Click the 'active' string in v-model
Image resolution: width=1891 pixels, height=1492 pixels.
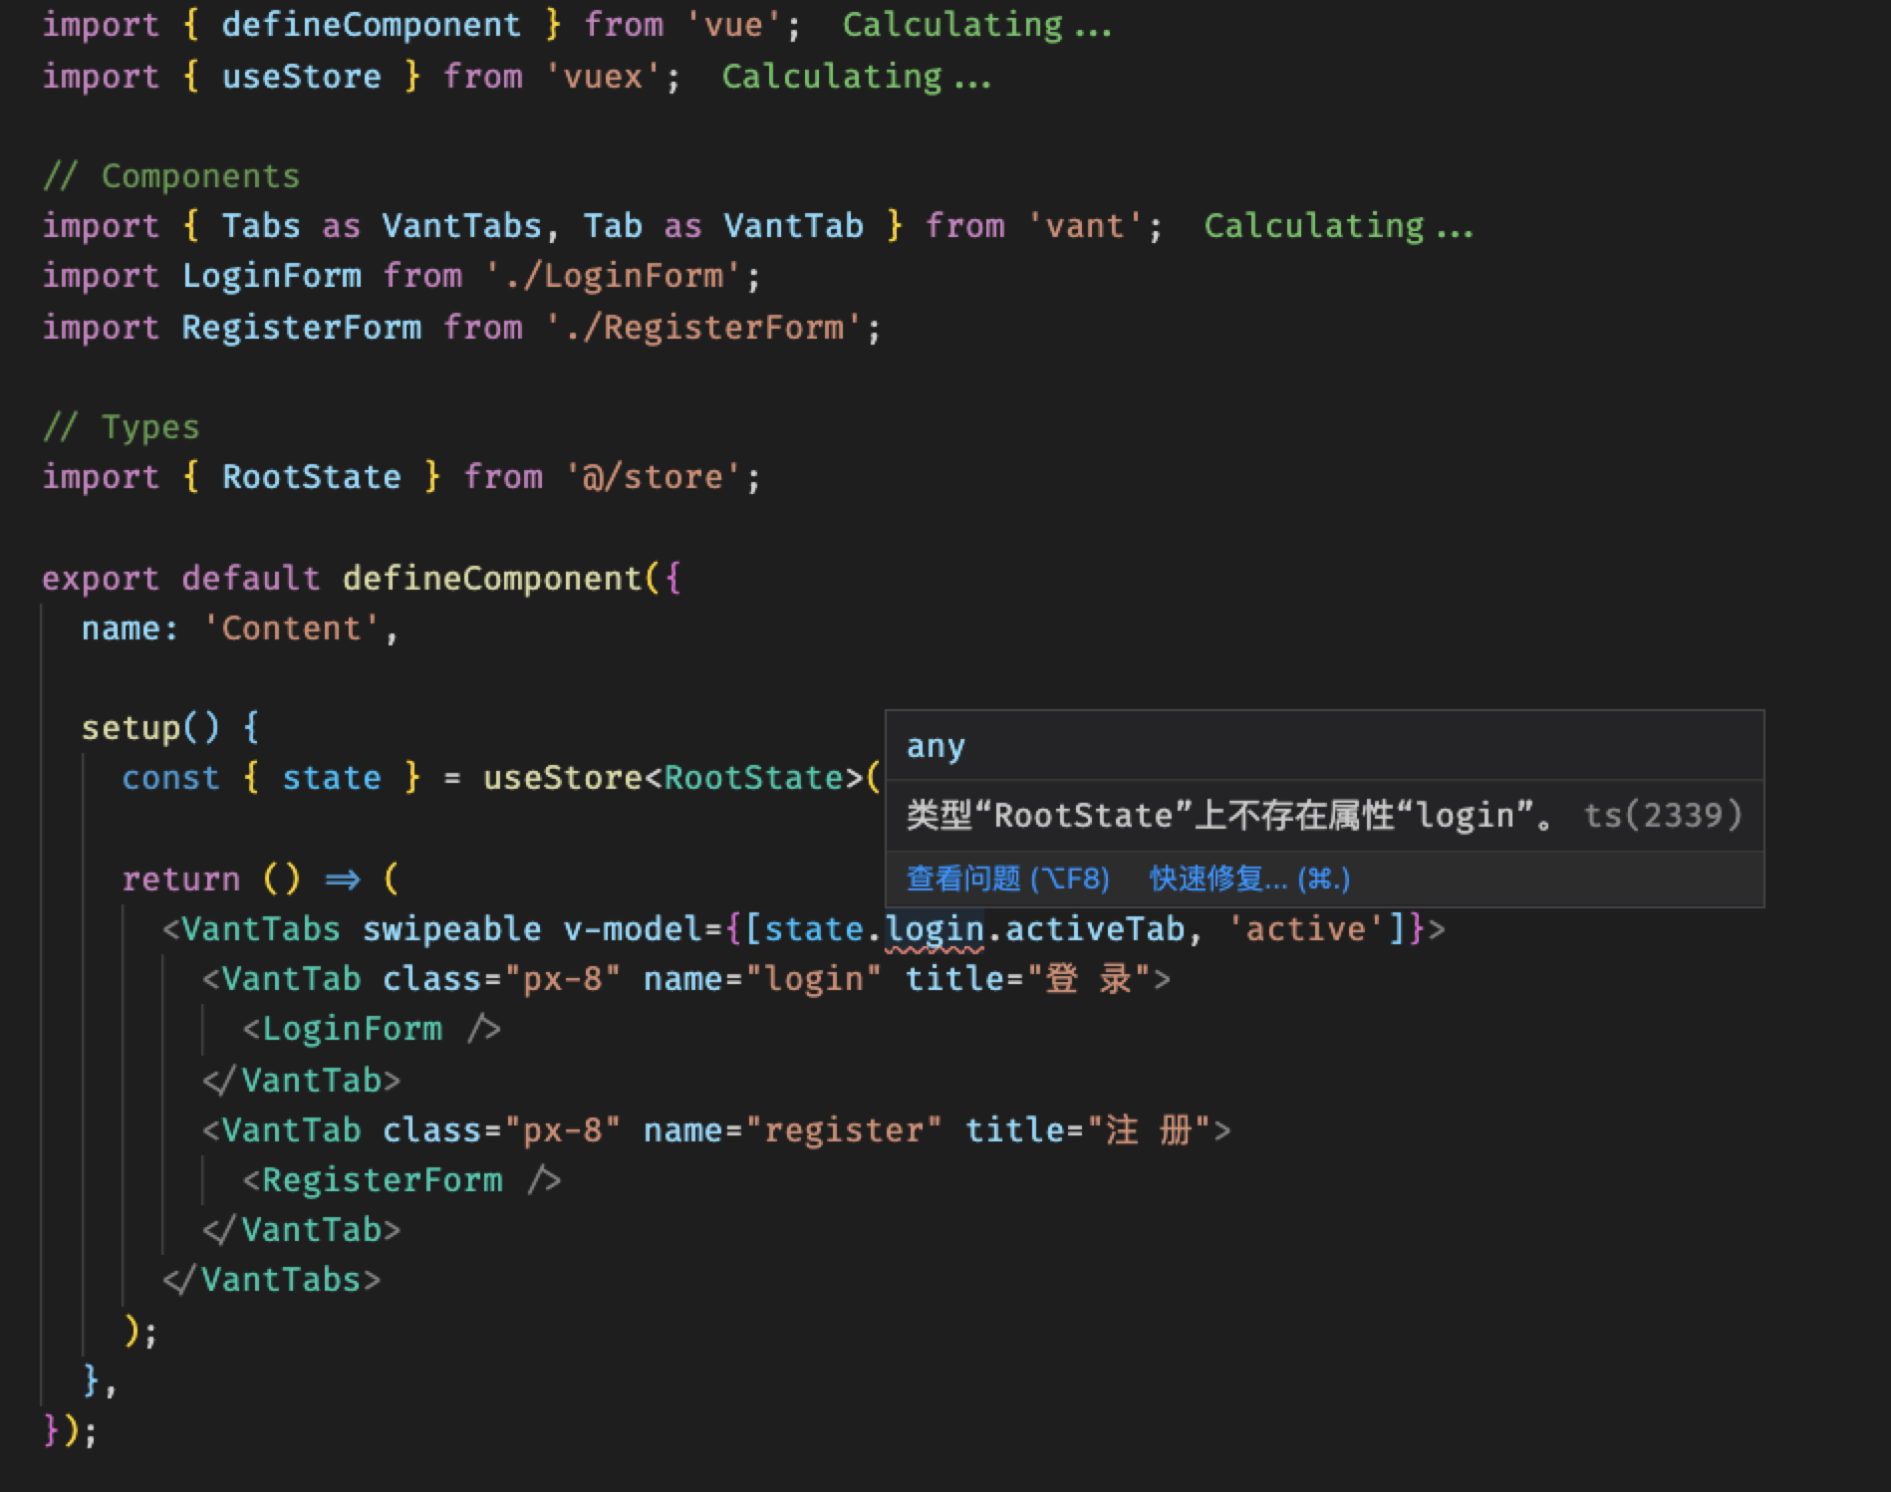click(1306, 929)
